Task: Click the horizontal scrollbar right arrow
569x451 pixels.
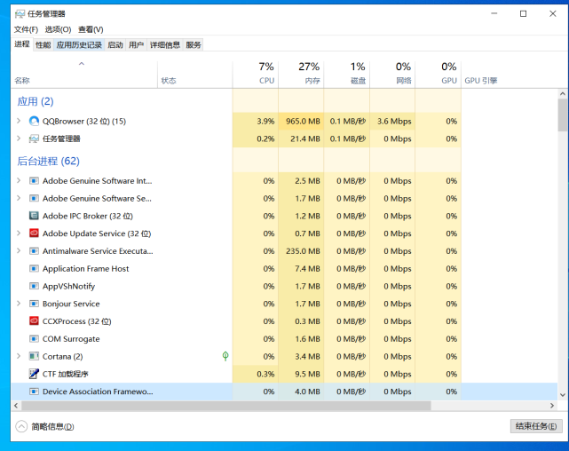Action: [x=552, y=406]
